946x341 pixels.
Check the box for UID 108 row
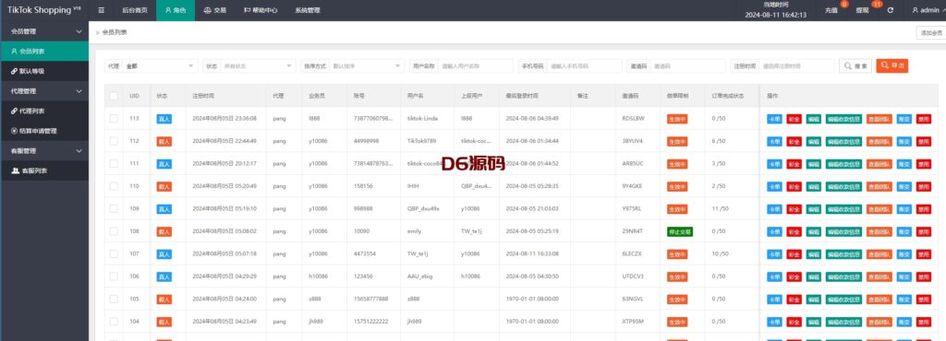pyautogui.click(x=114, y=231)
